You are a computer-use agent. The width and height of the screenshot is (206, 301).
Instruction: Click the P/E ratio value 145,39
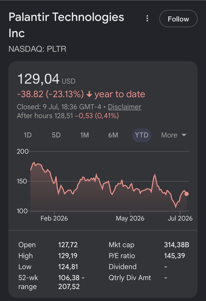[x=175, y=256]
